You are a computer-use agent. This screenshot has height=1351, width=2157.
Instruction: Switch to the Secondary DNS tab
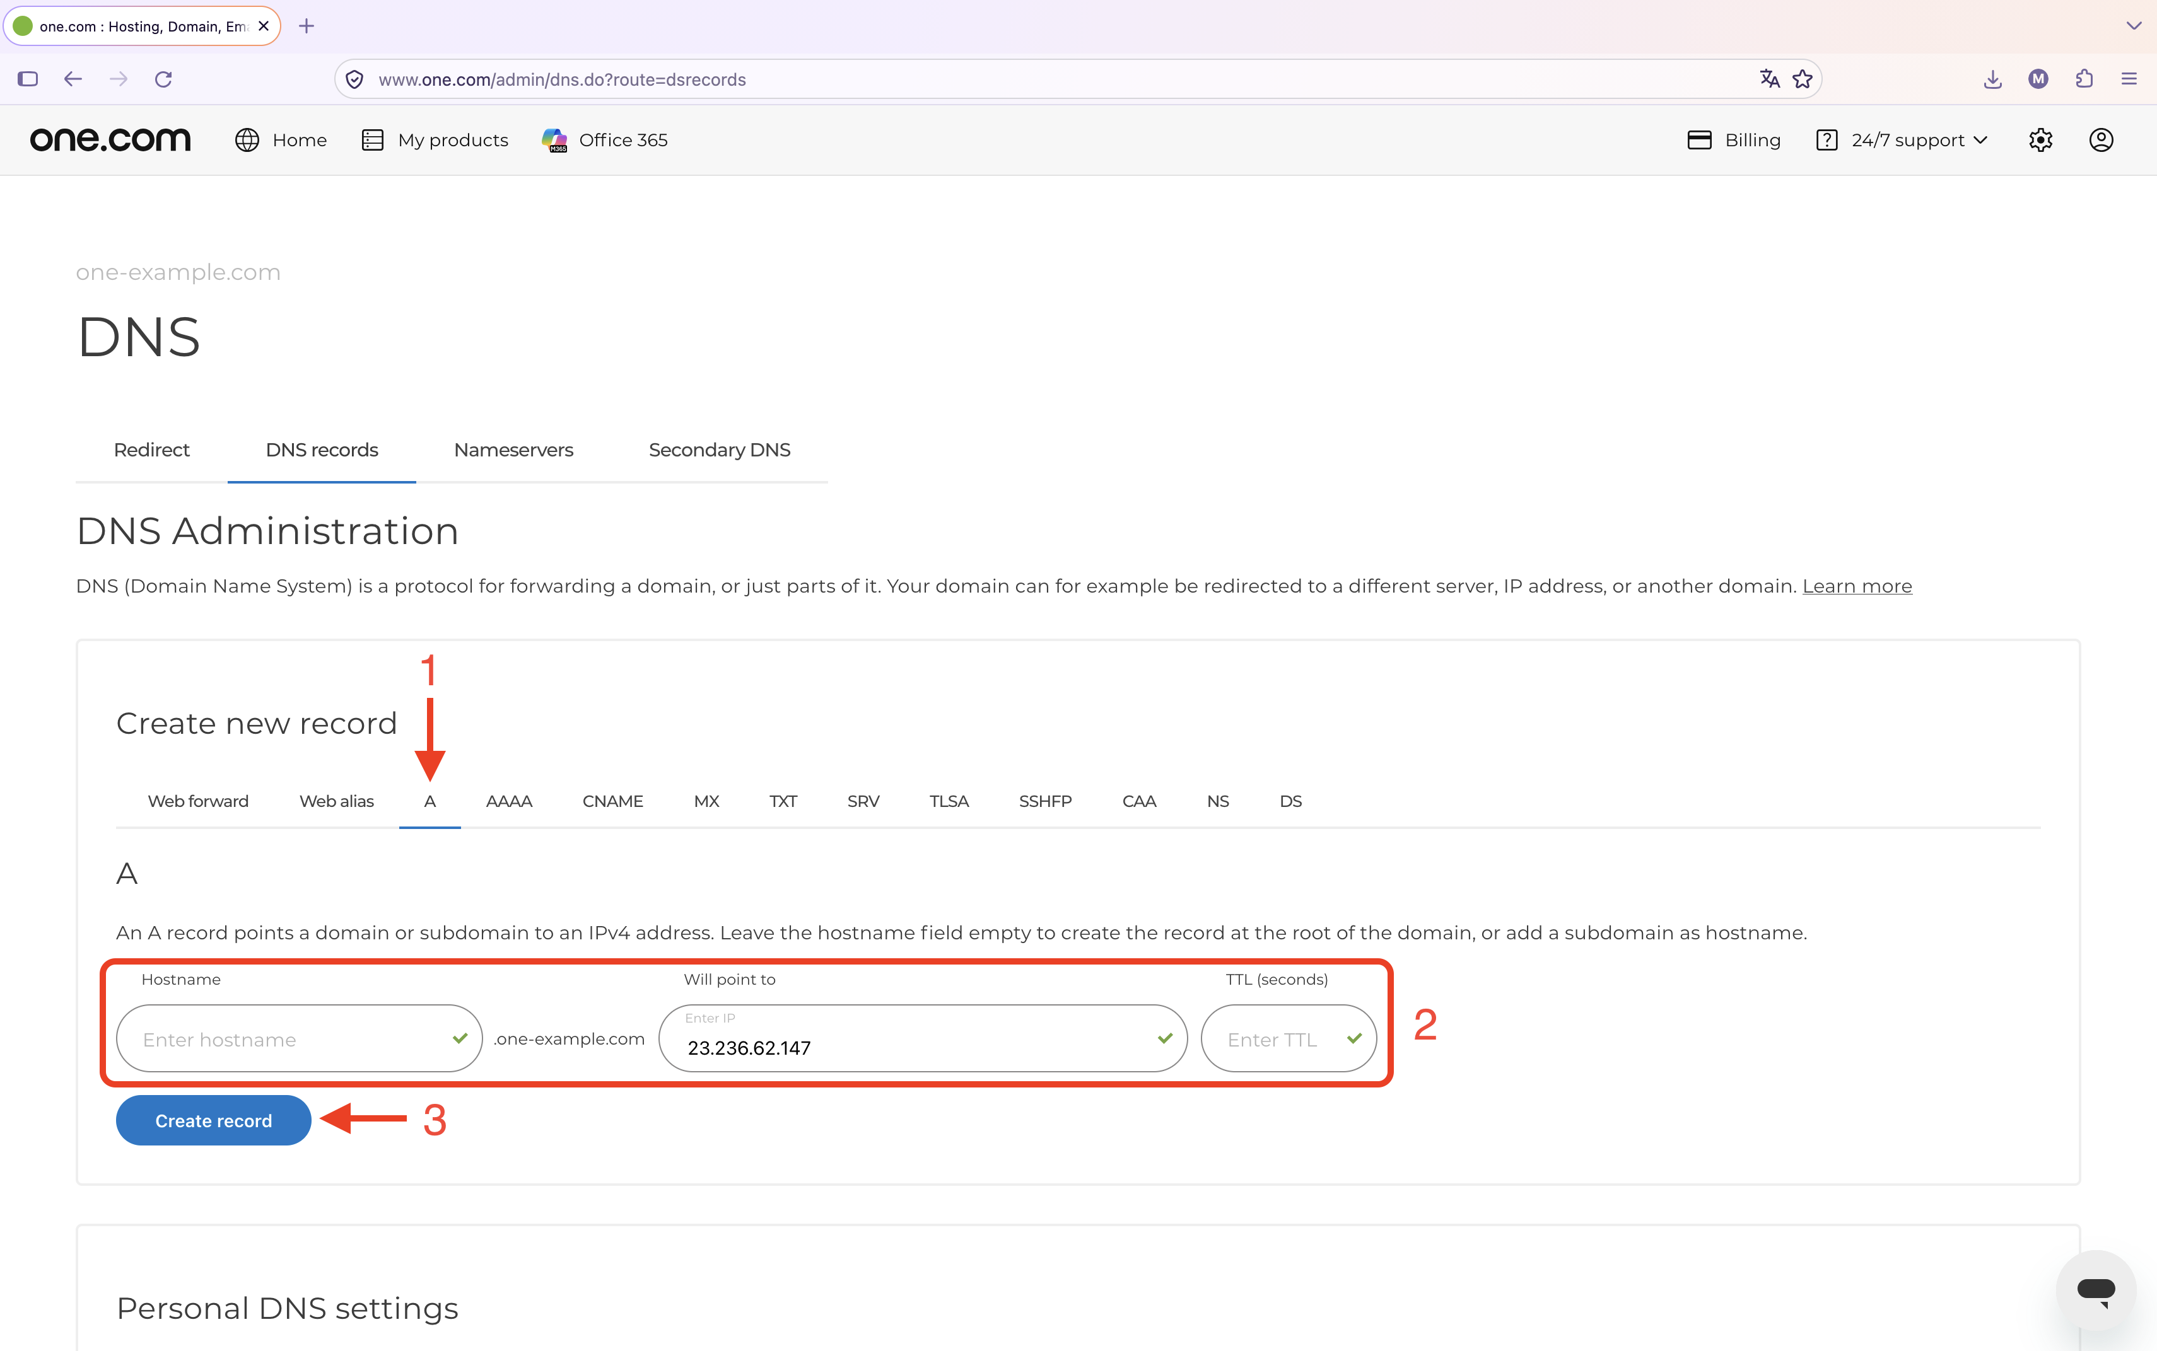coord(720,449)
